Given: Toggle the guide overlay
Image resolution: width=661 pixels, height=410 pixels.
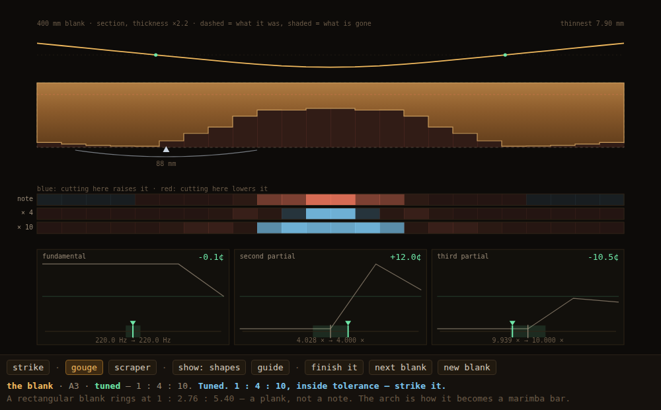Looking at the screenshot, I should pos(270,368).
